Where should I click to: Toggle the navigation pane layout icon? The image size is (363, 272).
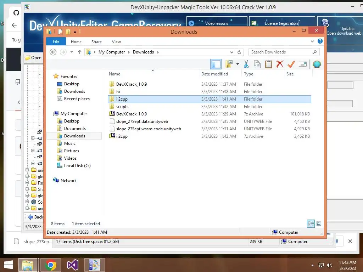(216, 64)
